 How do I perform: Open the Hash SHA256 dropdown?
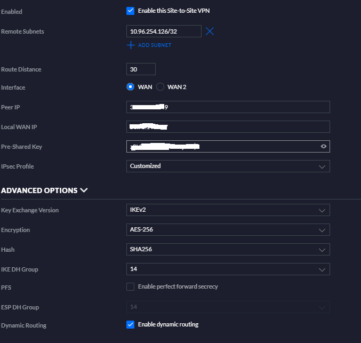tap(228, 250)
